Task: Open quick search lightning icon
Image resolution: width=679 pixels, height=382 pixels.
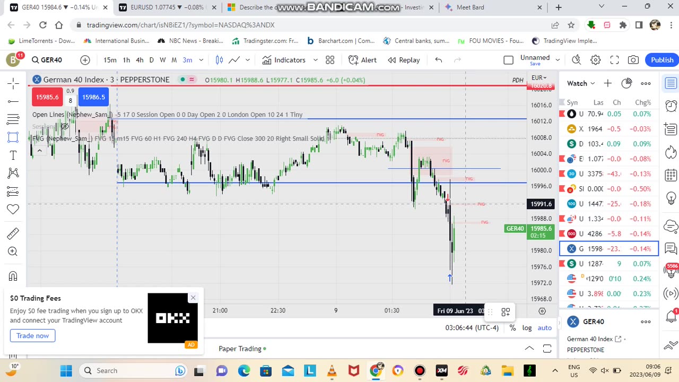Action: (x=577, y=60)
